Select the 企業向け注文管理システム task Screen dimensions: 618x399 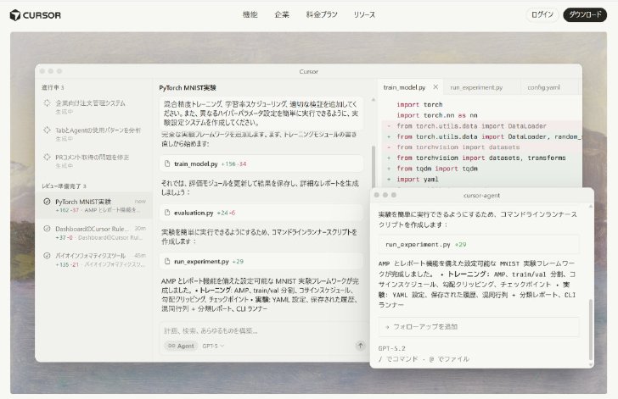(93, 107)
